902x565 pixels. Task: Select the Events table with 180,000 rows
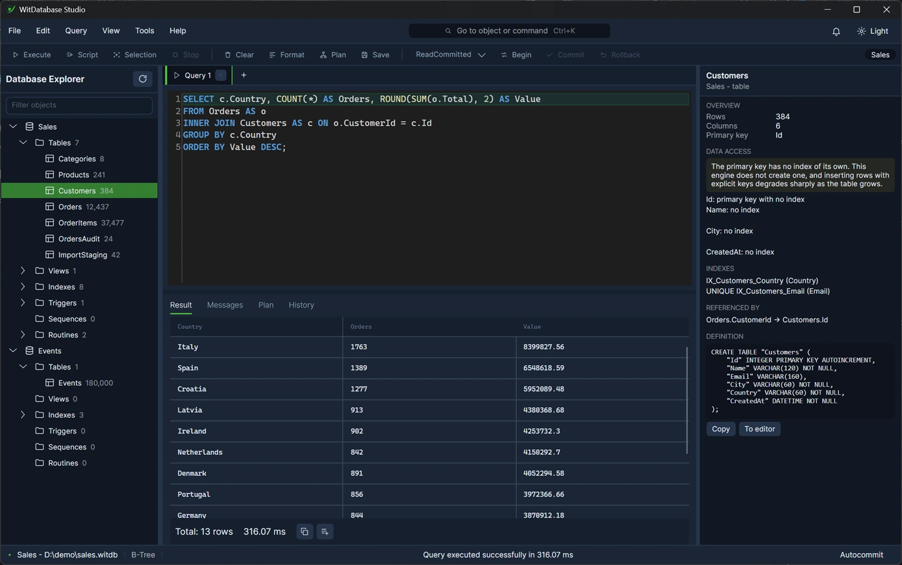coord(79,383)
